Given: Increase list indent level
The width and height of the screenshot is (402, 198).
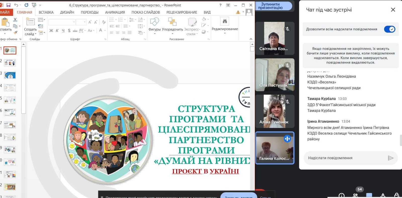Looking at the screenshot, I should pos(118,26).
